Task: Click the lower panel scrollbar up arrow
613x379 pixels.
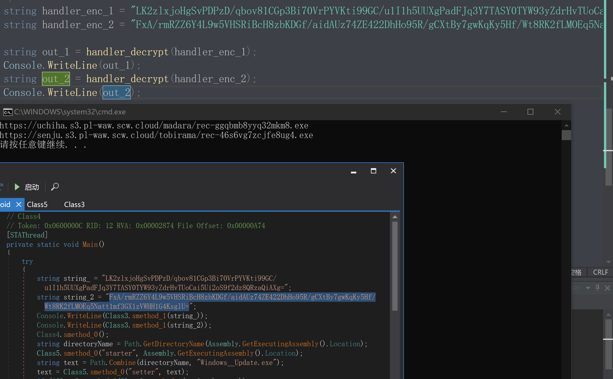Action: (608, 314)
